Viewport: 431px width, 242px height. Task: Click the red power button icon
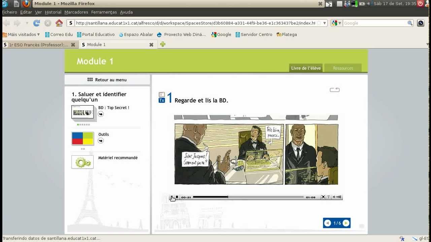coord(421,4)
